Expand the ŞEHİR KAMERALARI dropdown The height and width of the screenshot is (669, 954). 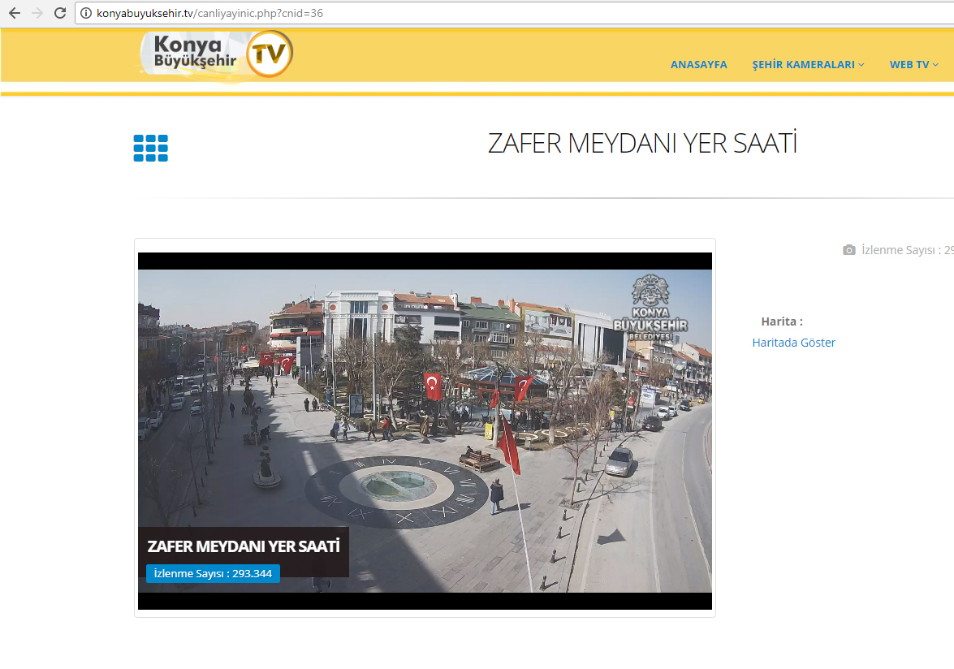tap(807, 64)
